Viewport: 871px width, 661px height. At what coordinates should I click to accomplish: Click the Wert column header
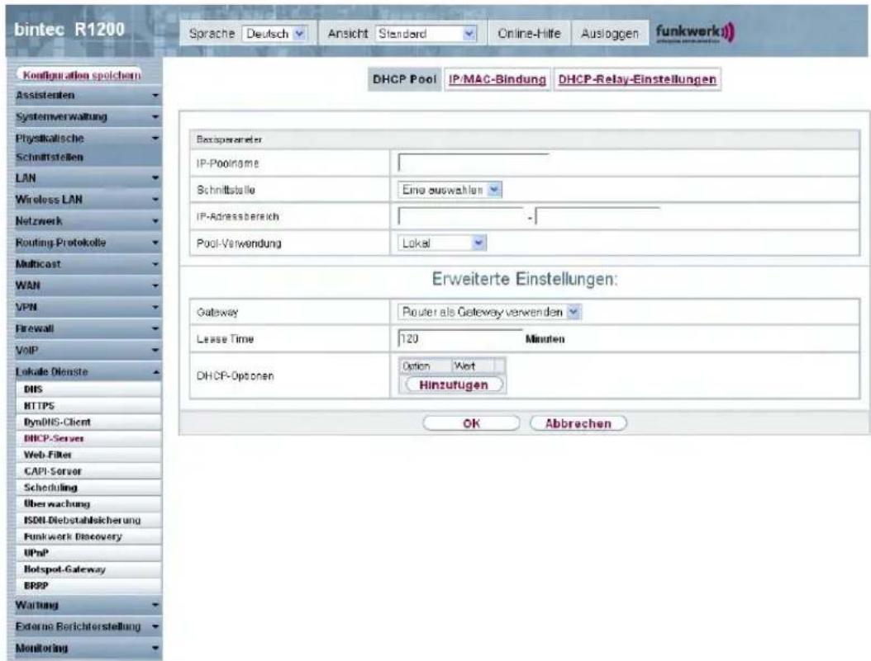tap(472, 366)
